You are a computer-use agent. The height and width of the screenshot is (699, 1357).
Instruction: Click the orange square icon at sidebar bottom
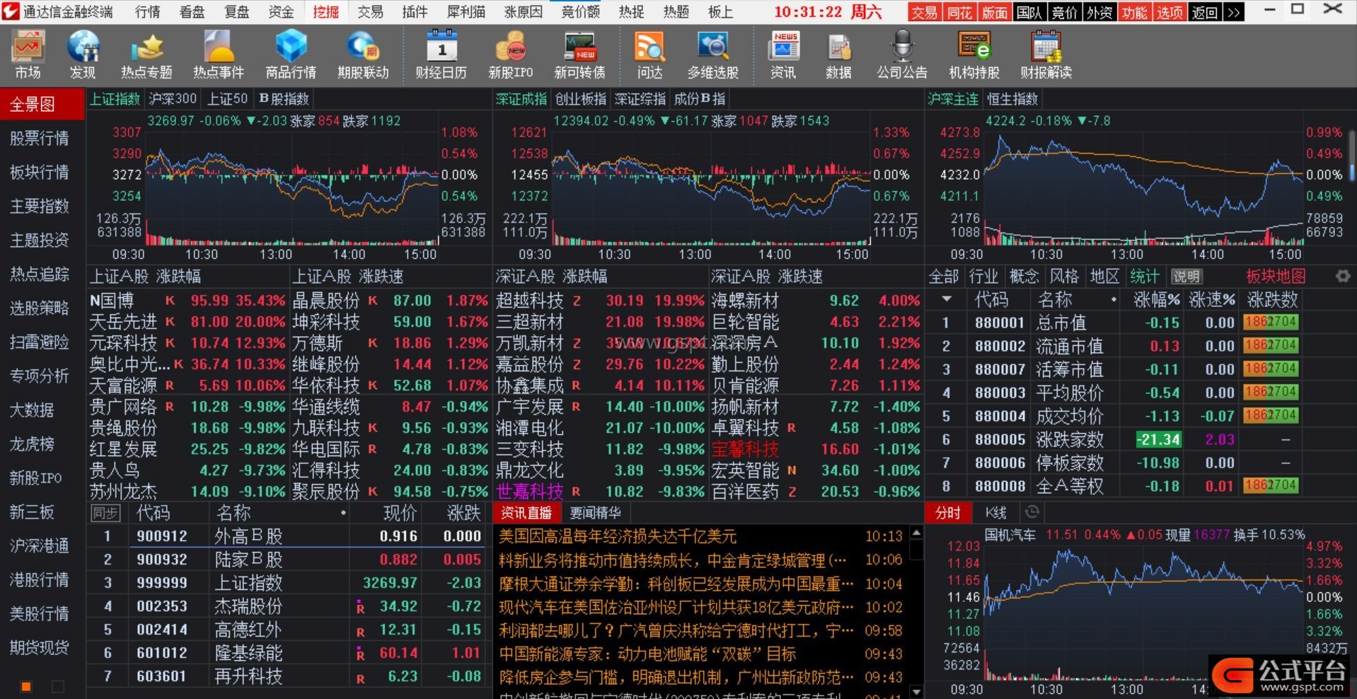(x=26, y=686)
